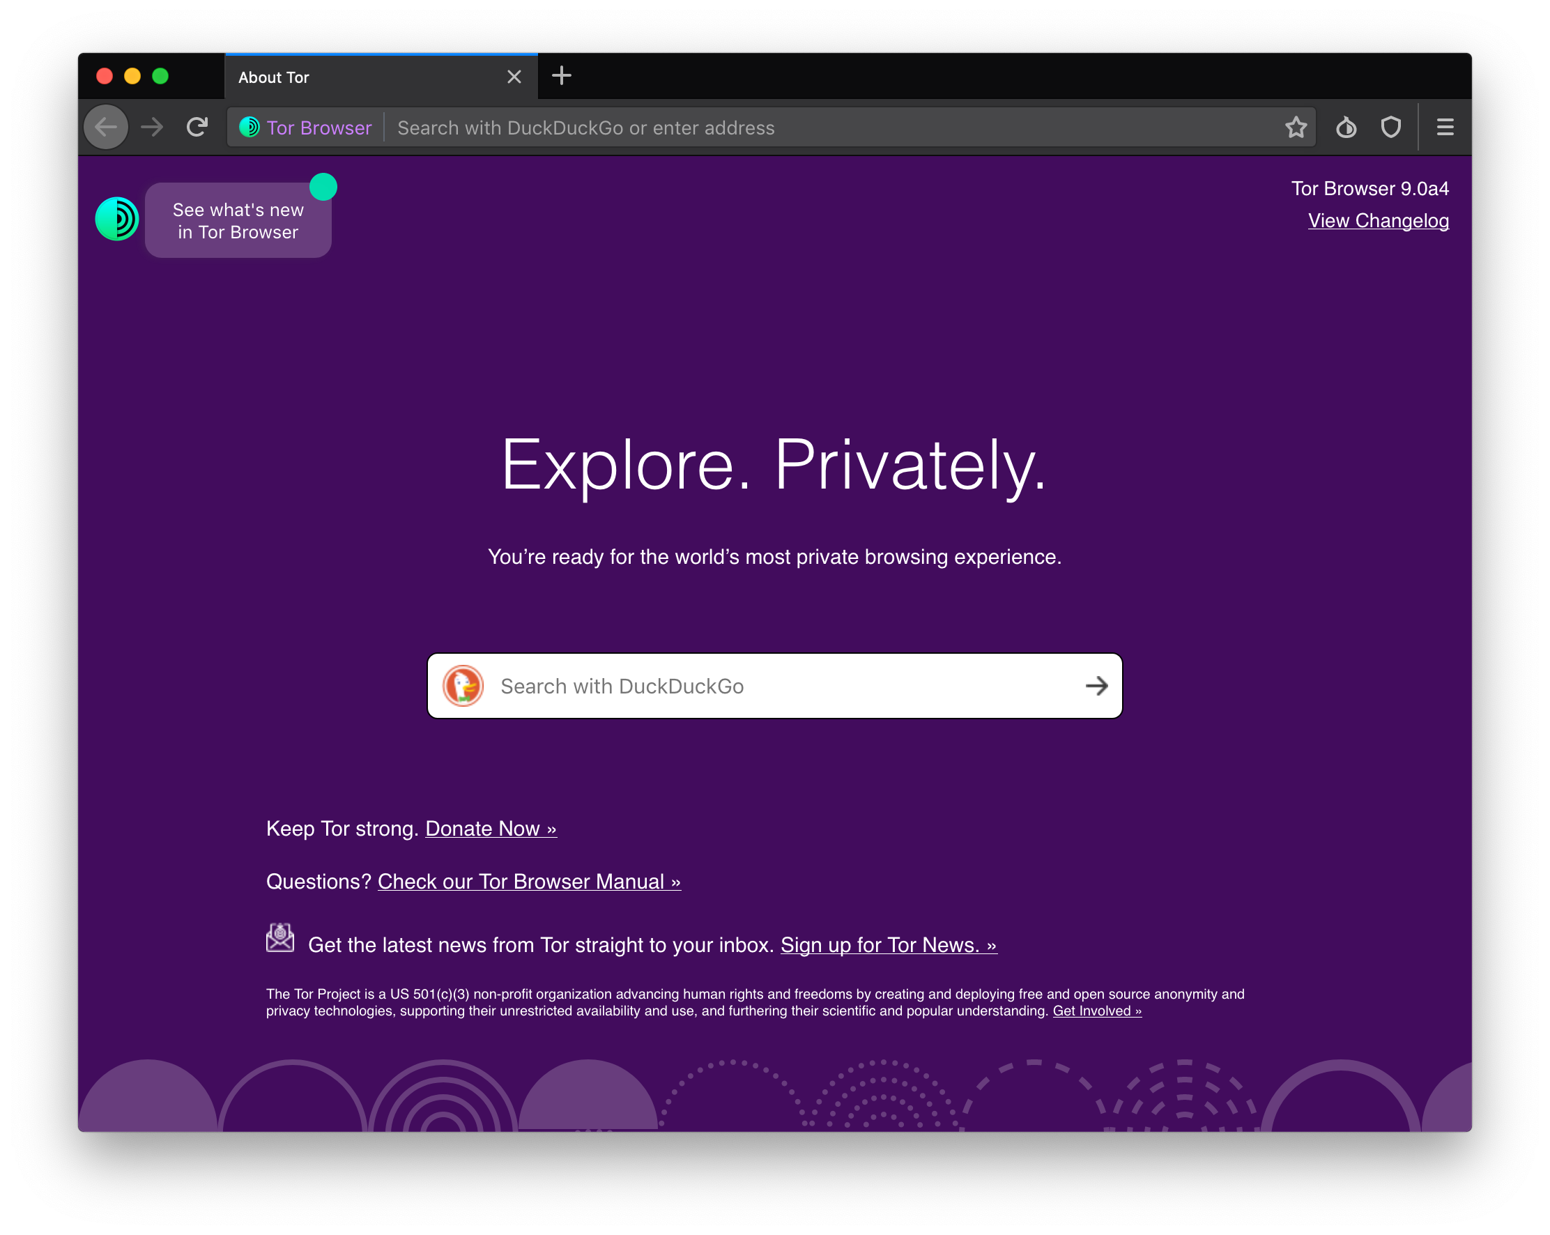1550x1235 pixels.
Task: Click the green dot on the what's new bubble
Action: [323, 187]
